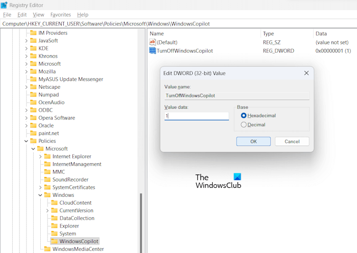Viewport: 357px width, 253px height.
Task: Close the Edit DWORD dialog with X
Action: click(x=307, y=73)
